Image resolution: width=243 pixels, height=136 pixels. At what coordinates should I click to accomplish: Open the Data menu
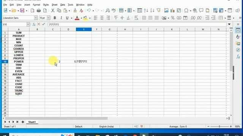point(63,5)
